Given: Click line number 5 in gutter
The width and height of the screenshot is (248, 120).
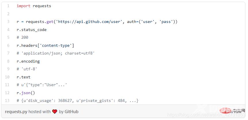Looking at the screenshot, I should coord(8,37).
